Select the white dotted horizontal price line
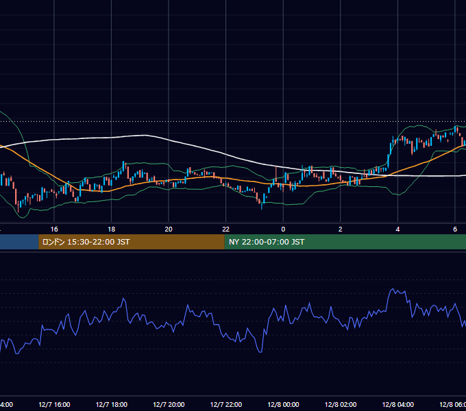Viewport: 466px width, 411px height. pos(233,121)
